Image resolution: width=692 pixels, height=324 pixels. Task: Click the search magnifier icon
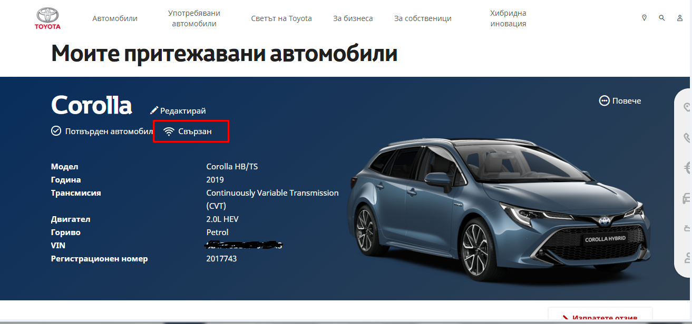(662, 18)
